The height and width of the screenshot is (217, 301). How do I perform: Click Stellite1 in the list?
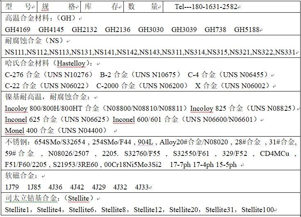click(17, 210)
